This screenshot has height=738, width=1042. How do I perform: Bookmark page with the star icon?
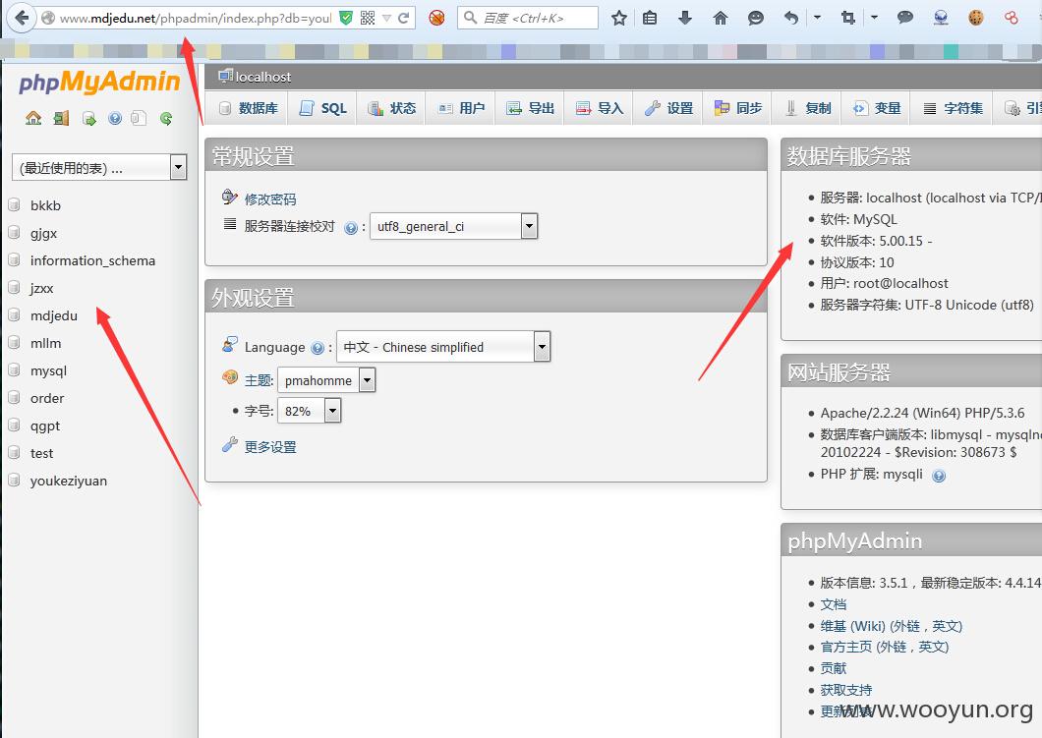point(619,18)
